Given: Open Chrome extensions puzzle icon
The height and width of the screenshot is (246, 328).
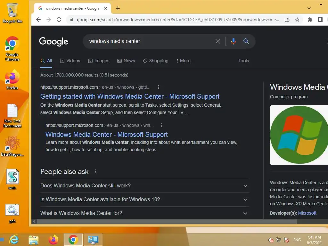Looking at the screenshot, I should coord(310,20).
